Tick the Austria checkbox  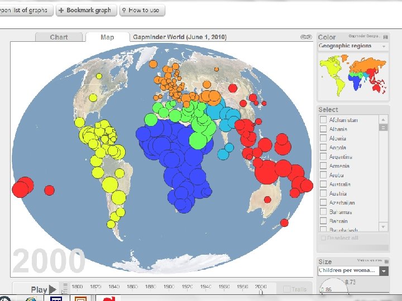point(323,193)
